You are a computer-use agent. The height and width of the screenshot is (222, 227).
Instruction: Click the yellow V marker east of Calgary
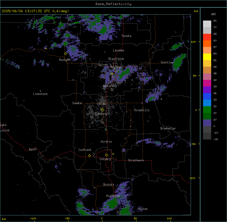click(x=113, y=154)
